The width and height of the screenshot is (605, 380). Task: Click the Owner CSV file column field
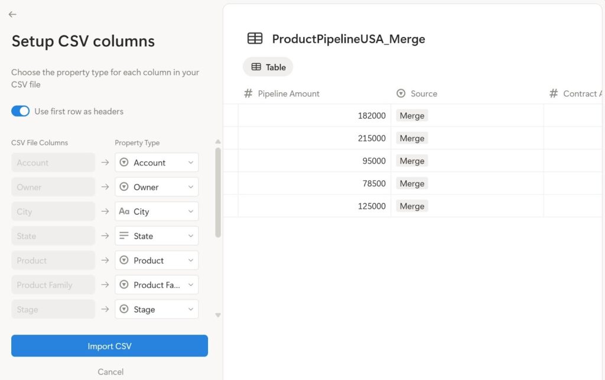tap(53, 187)
